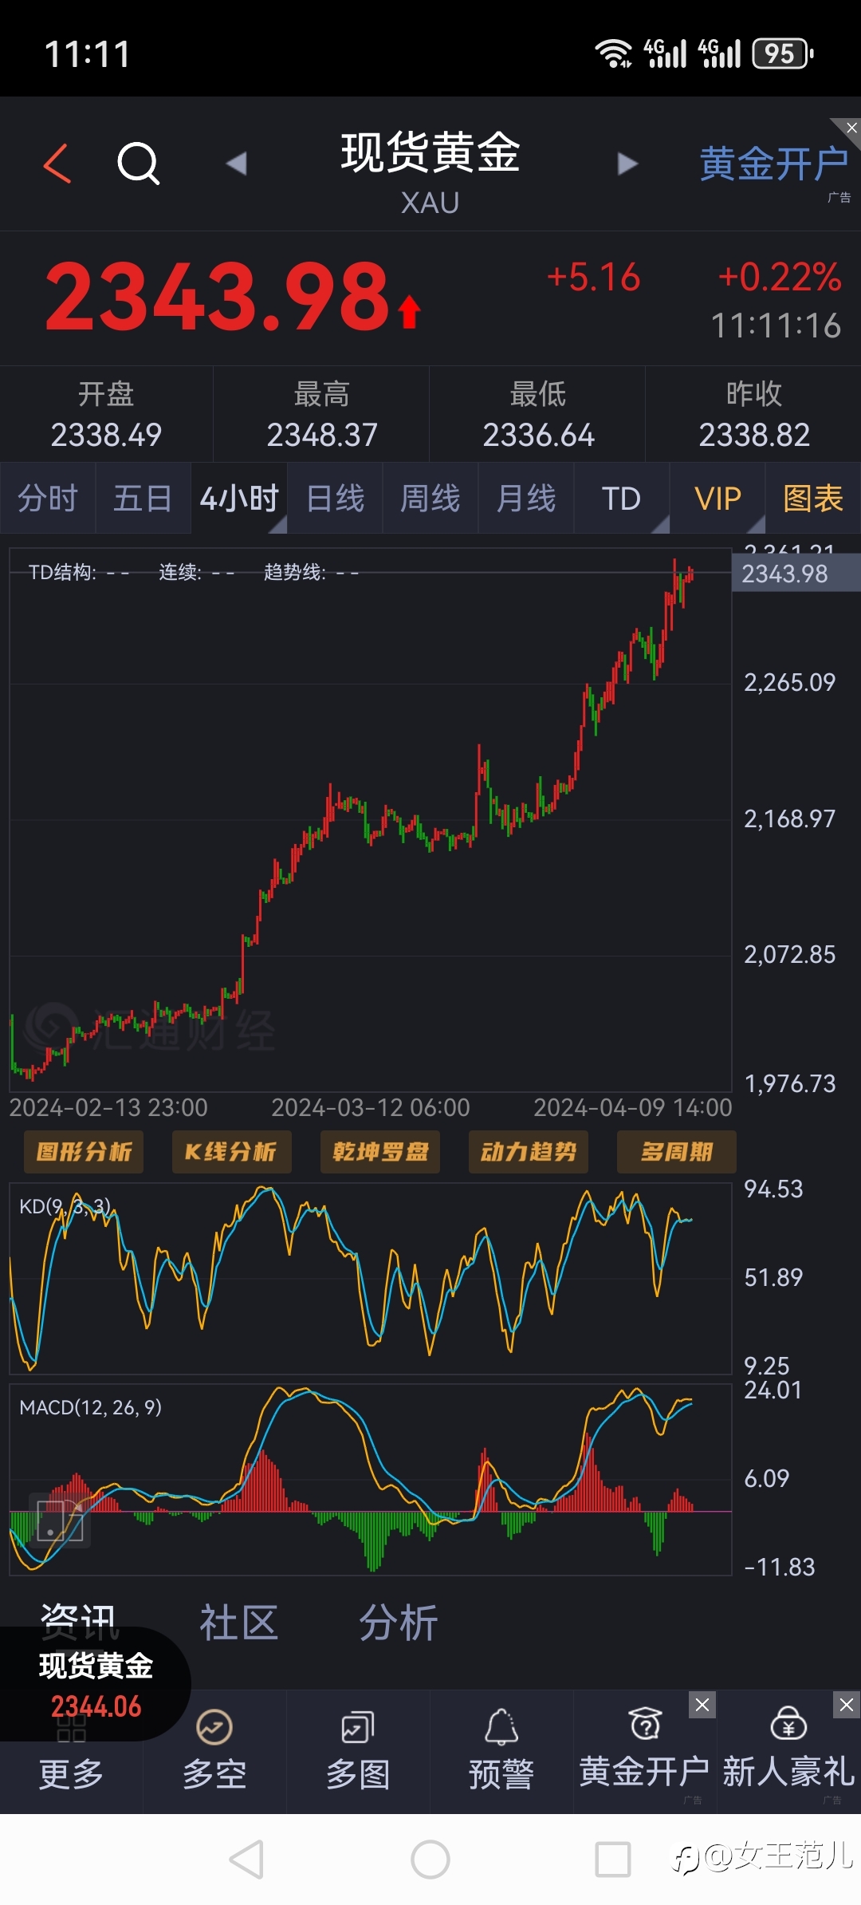Image resolution: width=861 pixels, height=1905 pixels.
Task: Switch to previous instrument with left triangle
Action: coord(236,164)
